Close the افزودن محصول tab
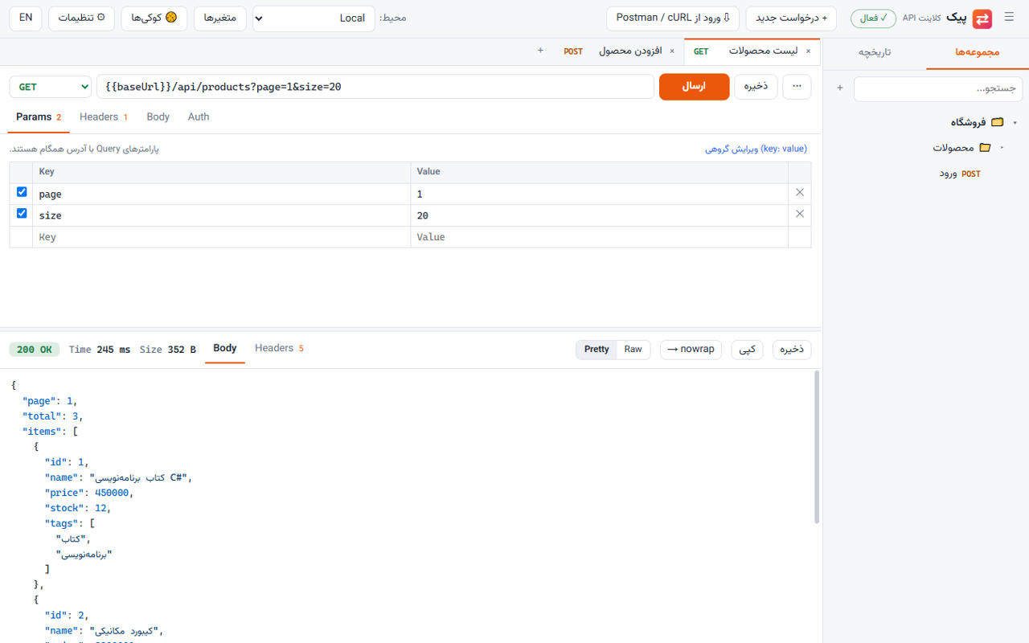The height and width of the screenshot is (643, 1029). click(x=672, y=51)
